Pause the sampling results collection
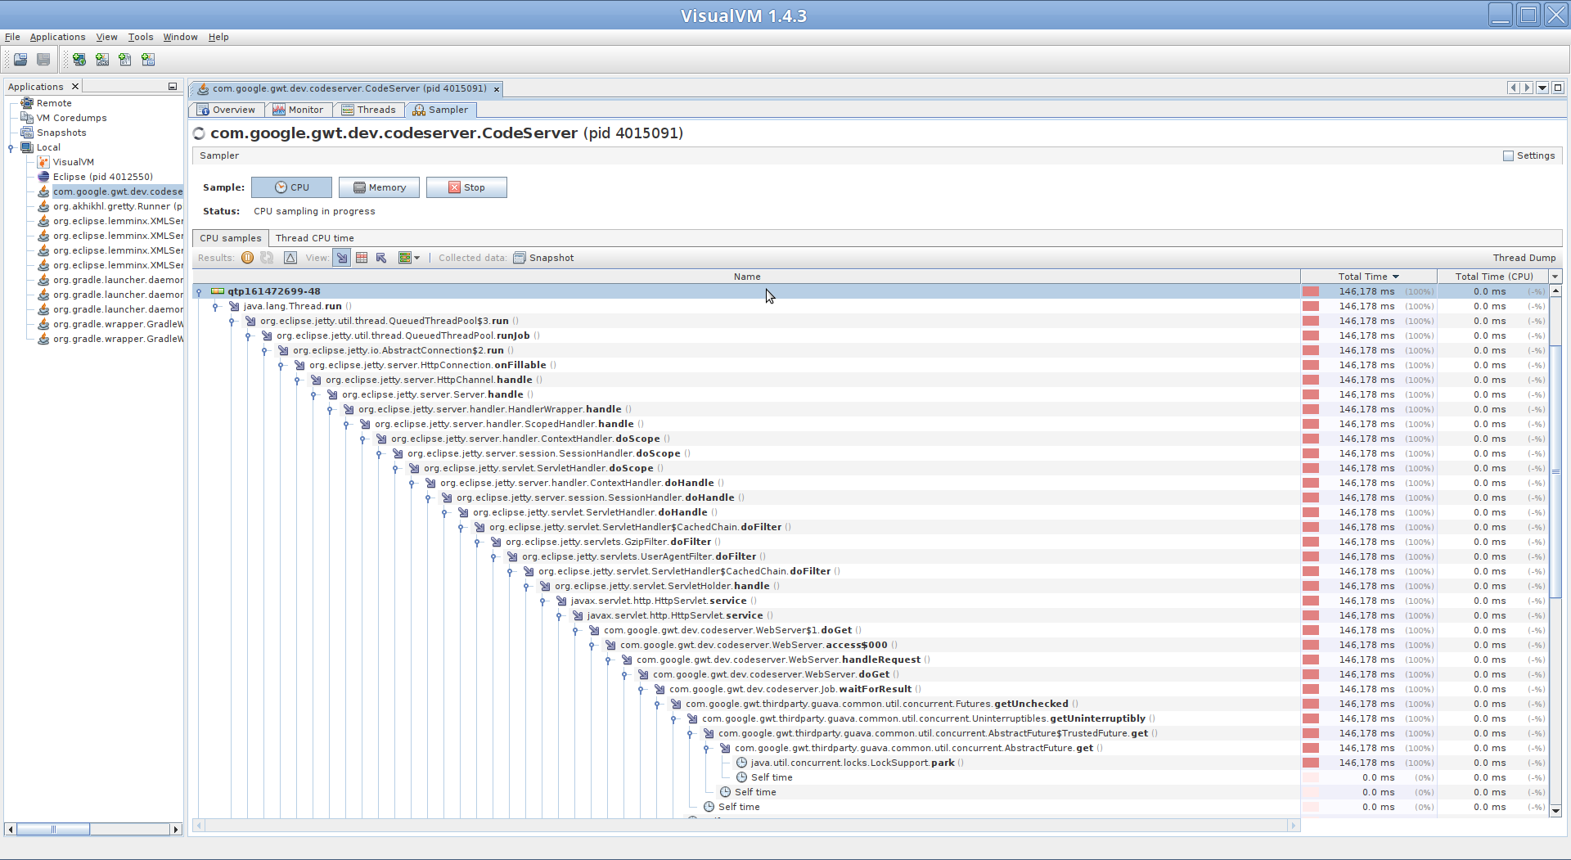 coord(247,258)
